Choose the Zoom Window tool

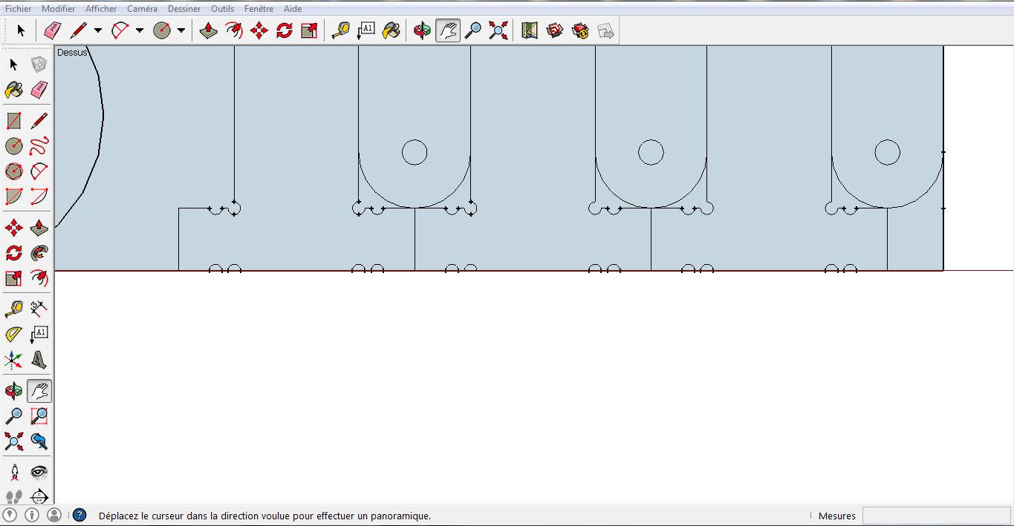[x=39, y=416]
